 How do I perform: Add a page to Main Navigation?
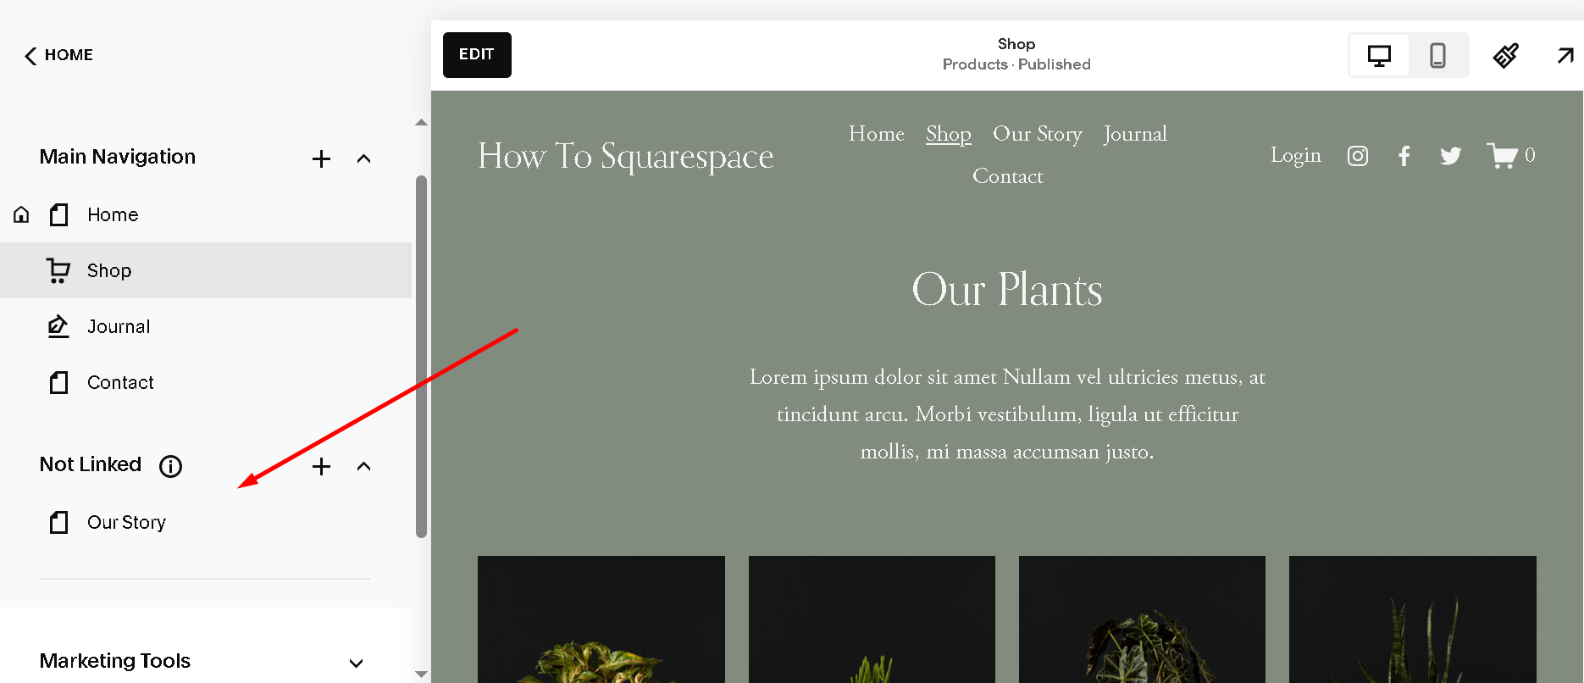point(321,158)
